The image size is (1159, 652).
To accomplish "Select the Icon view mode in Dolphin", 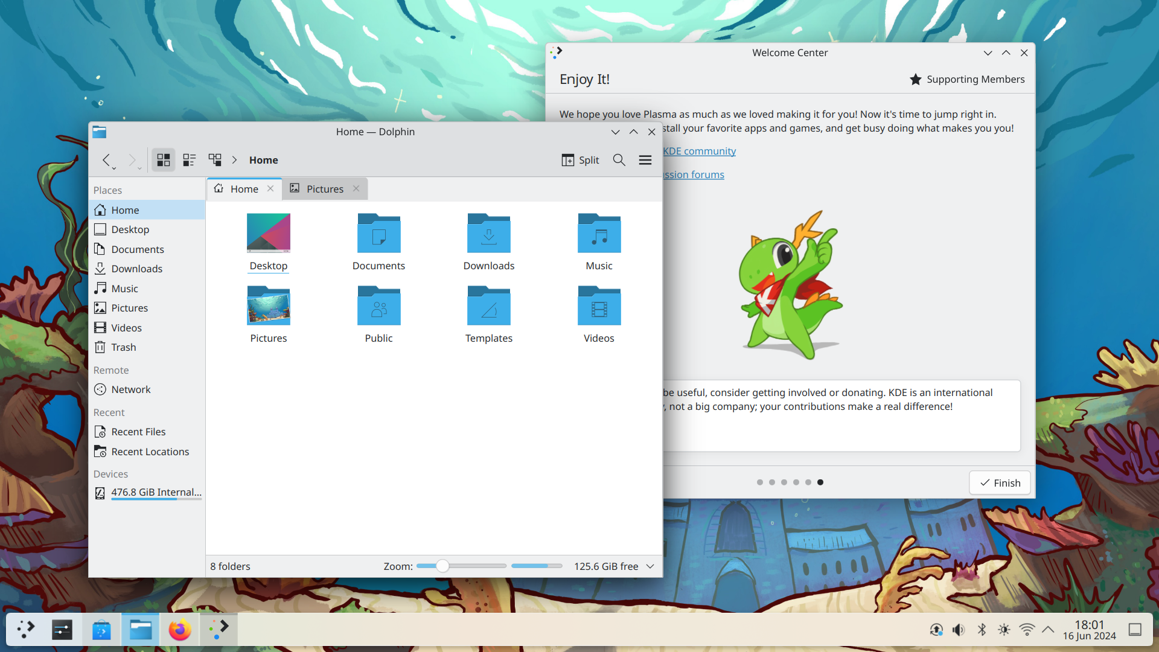I will [163, 160].
